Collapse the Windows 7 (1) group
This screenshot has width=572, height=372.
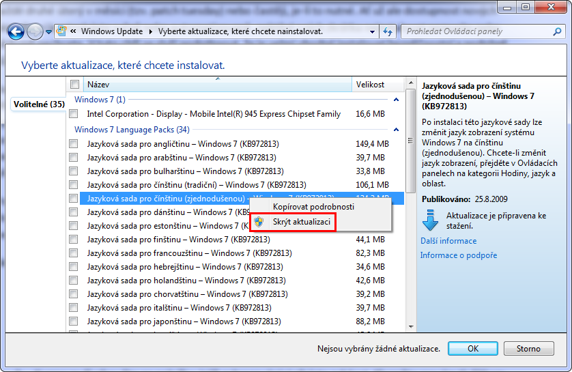(x=396, y=100)
